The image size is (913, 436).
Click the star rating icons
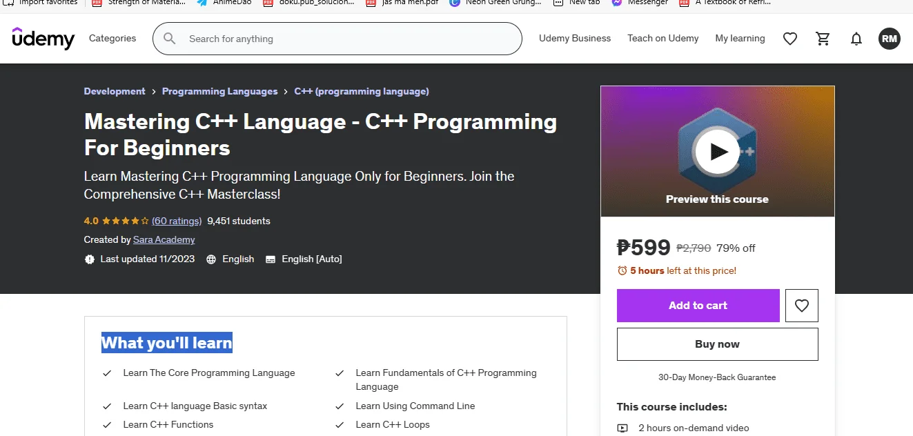(125, 221)
